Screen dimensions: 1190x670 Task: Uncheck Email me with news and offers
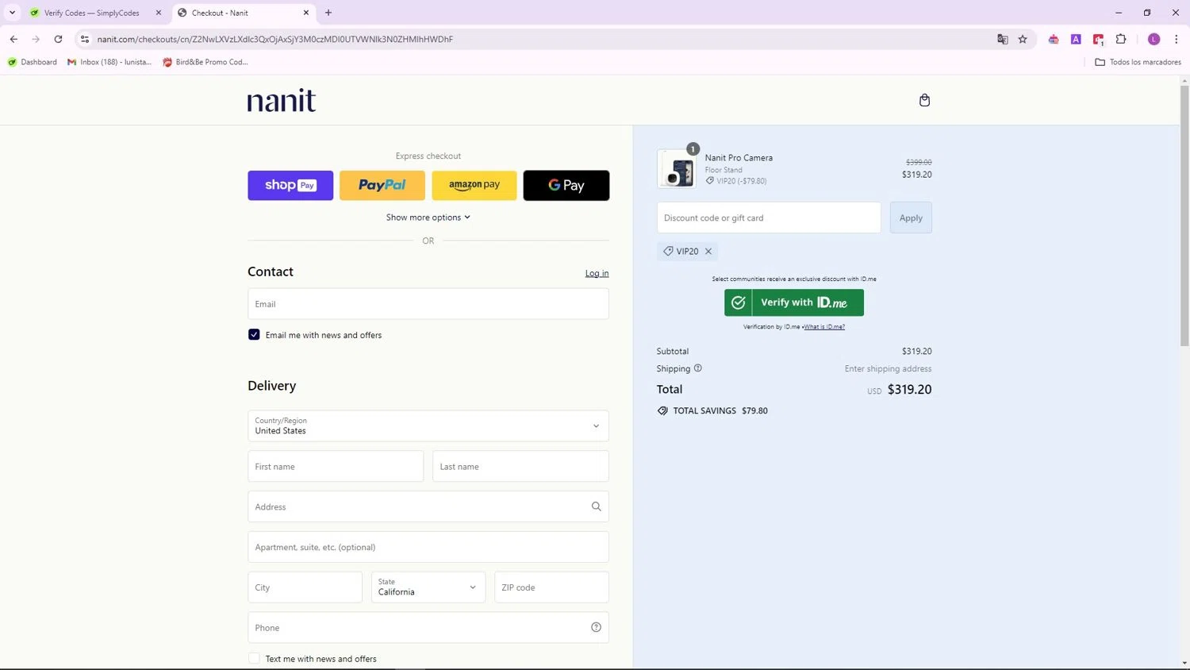click(254, 334)
